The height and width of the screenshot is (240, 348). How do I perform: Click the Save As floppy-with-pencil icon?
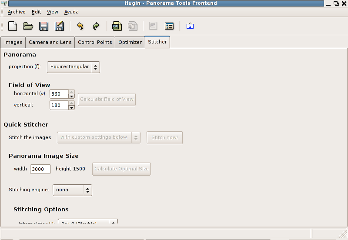[x=60, y=26]
